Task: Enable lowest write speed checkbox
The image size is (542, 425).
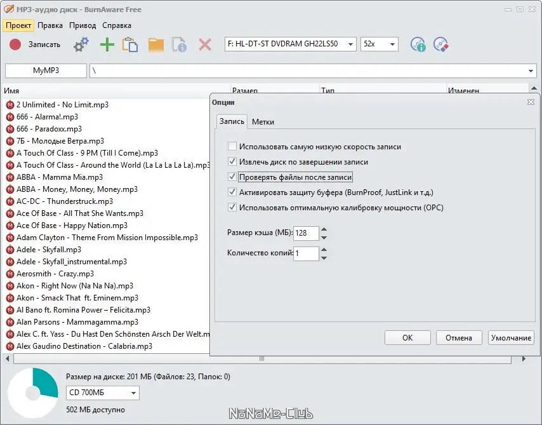Action: (232, 146)
